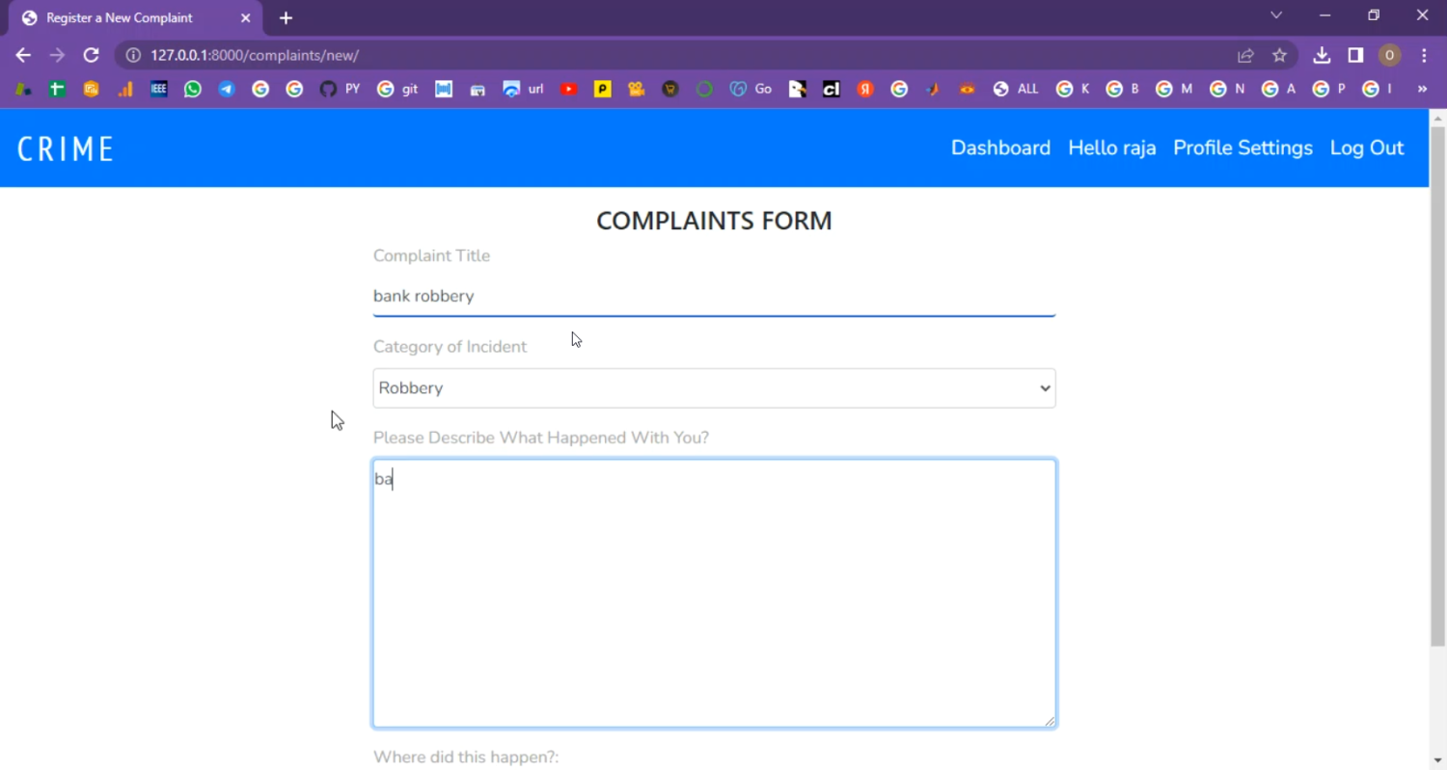Open the YouTube bookmark
The height and width of the screenshot is (770, 1447).
click(x=569, y=89)
